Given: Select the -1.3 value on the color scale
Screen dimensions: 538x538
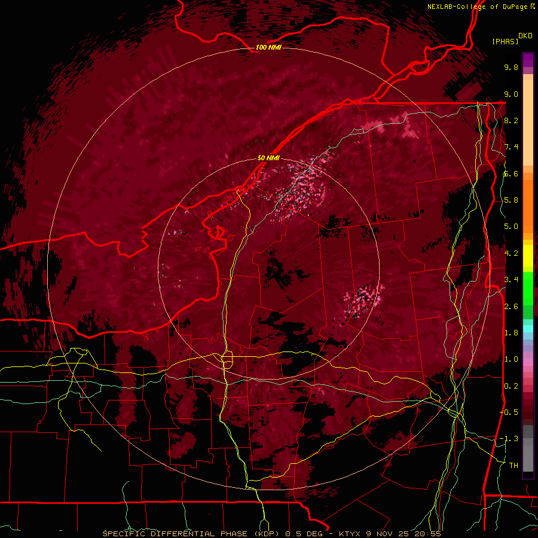Looking at the screenshot, I should [x=509, y=439].
